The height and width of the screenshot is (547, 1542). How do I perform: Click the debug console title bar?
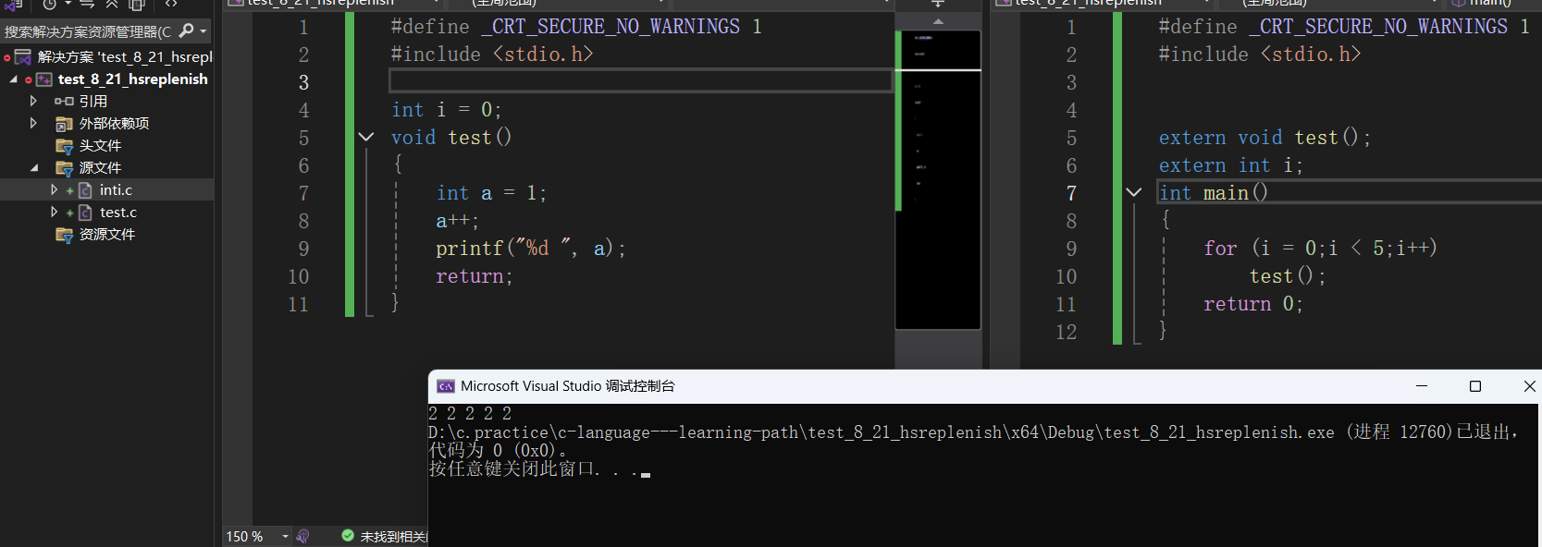tap(985, 386)
